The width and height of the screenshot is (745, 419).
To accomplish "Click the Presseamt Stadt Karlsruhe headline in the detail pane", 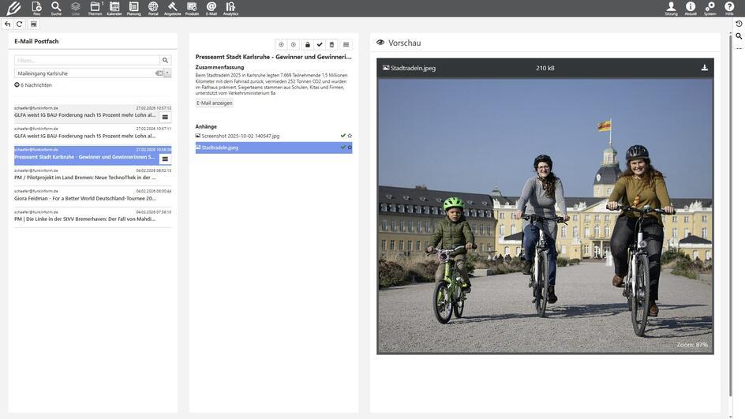I will [273, 57].
